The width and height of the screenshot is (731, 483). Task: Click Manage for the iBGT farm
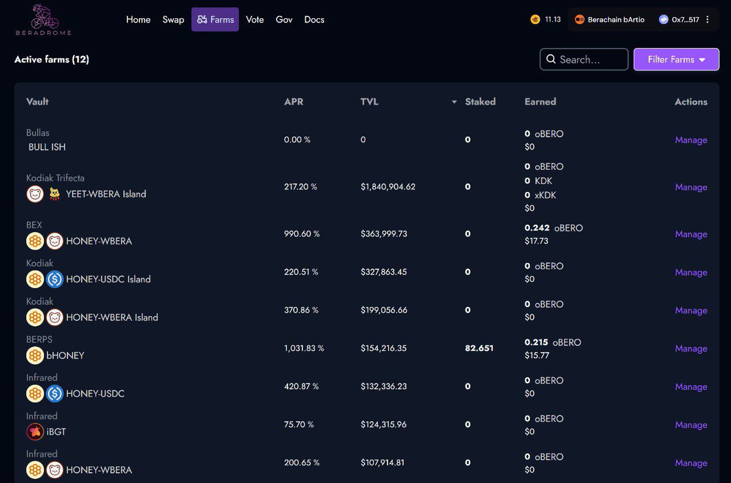click(691, 425)
